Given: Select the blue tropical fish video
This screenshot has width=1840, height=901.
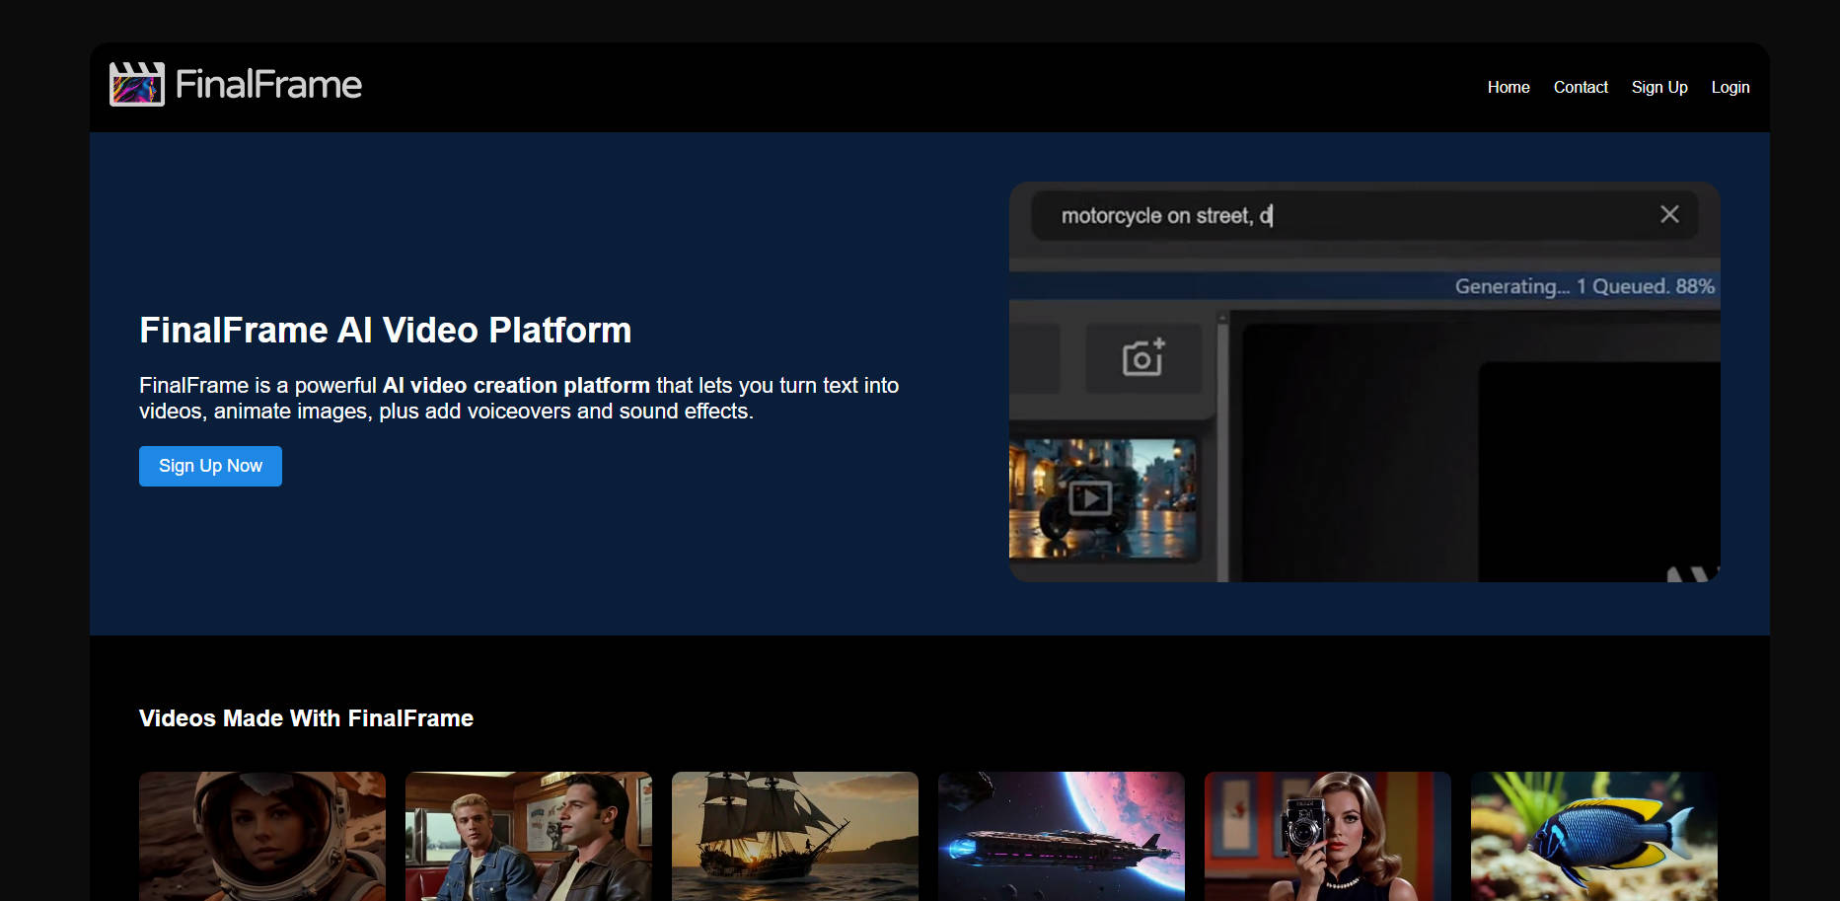Looking at the screenshot, I should click(x=1593, y=836).
